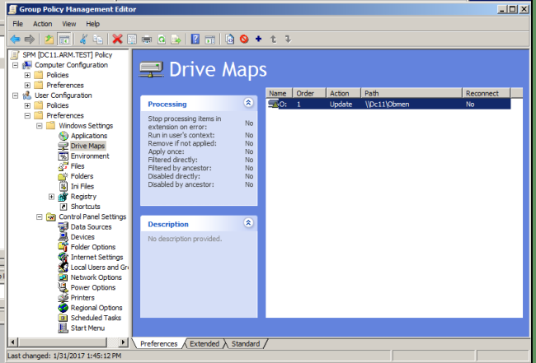Open the Action menu

pos(42,24)
